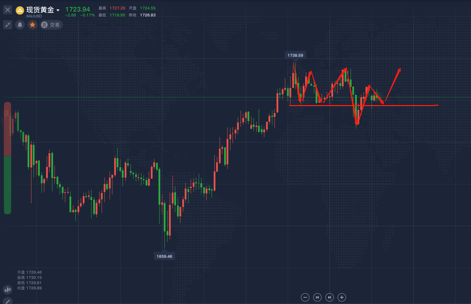Image resolution: width=471 pixels, height=304 pixels.
Task: Zoom in chart with plus button
Action: pyautogui.click(x=342, y=297)
